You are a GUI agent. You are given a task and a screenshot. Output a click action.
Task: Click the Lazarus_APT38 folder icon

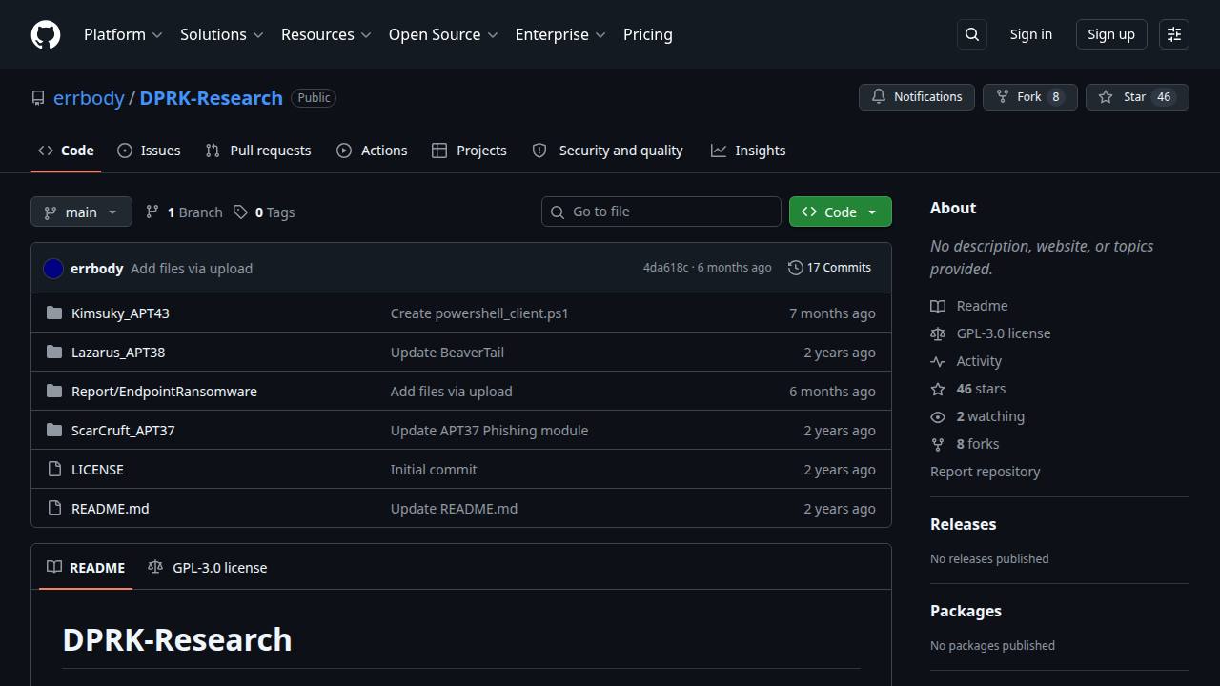click(x=54, y=352)
